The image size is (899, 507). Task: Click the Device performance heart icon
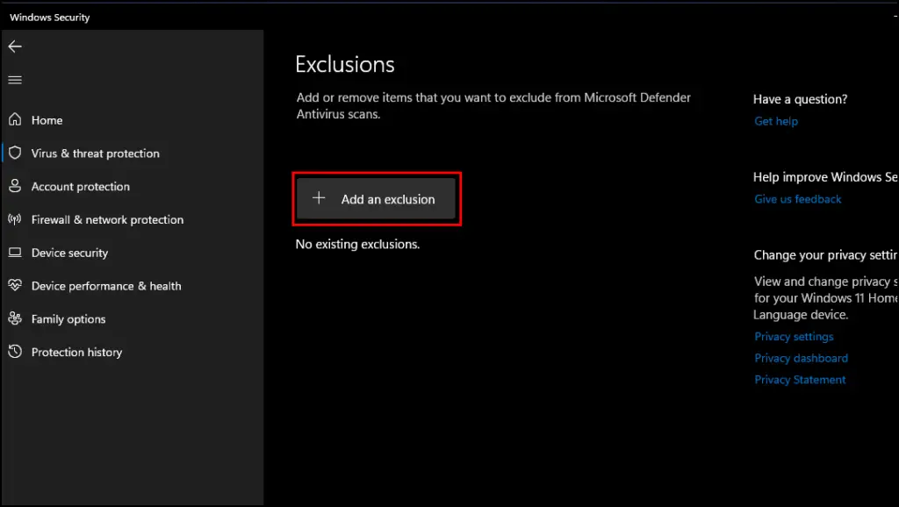[15, 285]
